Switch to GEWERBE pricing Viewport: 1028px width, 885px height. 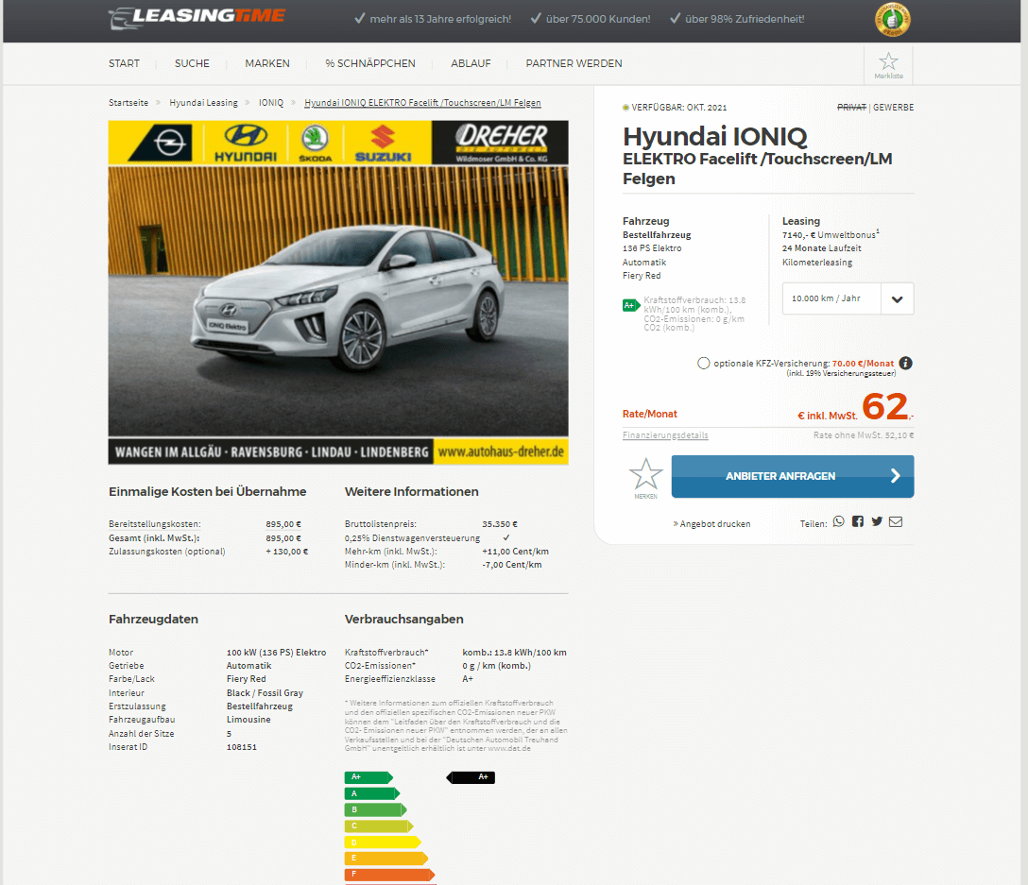tap(893, 108)
